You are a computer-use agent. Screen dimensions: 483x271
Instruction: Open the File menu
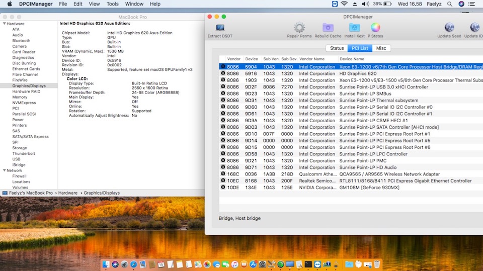[63, 4]
